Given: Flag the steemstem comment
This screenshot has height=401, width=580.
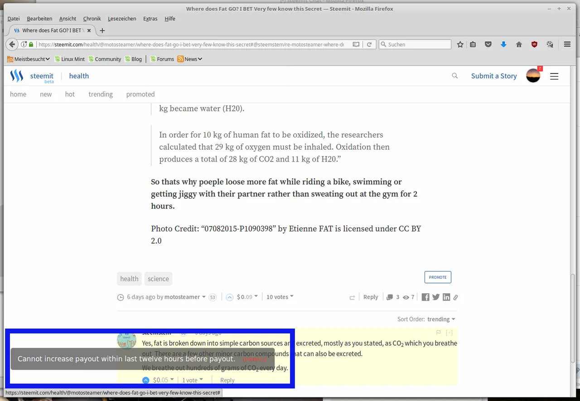Looking at the screenshot, I should coord(438,333).
